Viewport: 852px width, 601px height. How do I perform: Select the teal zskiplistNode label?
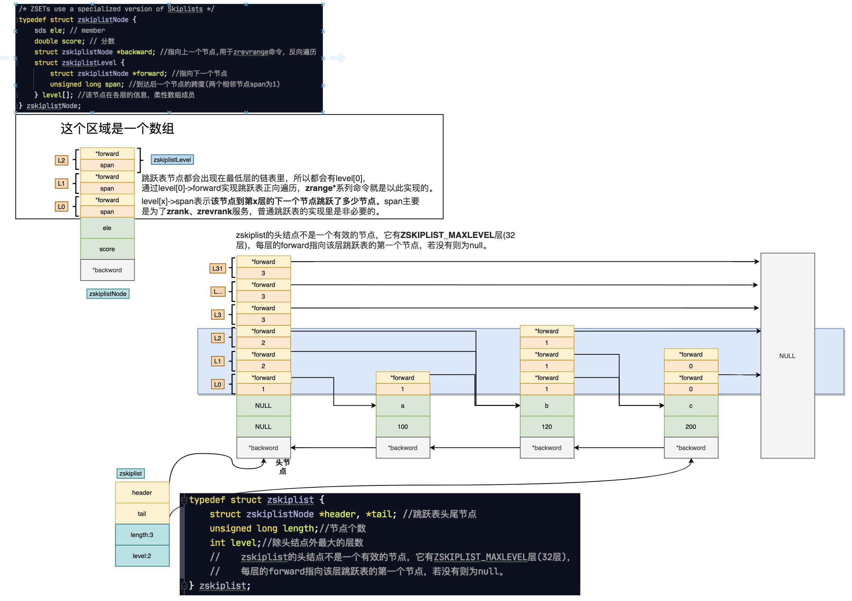click(108, 294)
